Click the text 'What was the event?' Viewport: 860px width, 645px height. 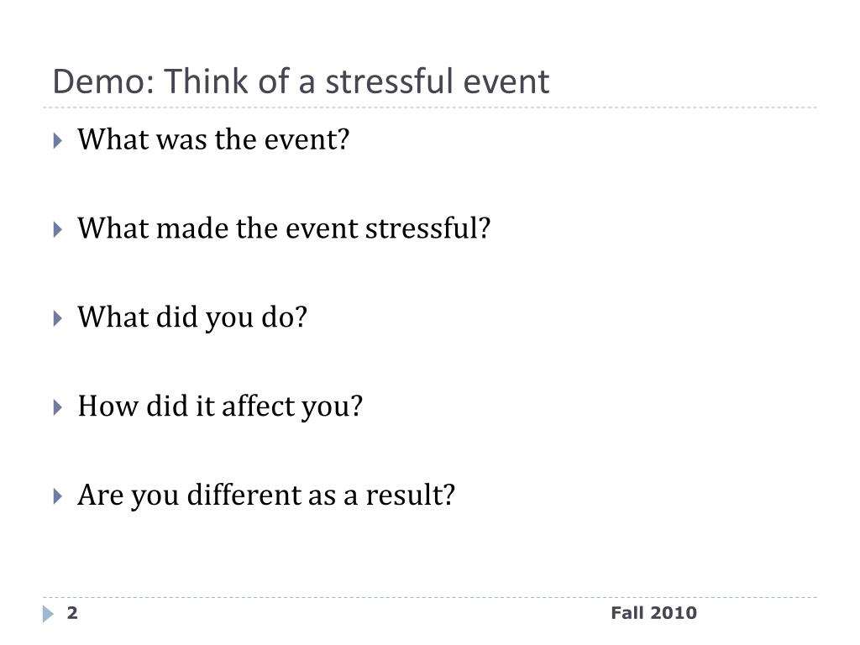pyautogui.click(x=212, y=139)
